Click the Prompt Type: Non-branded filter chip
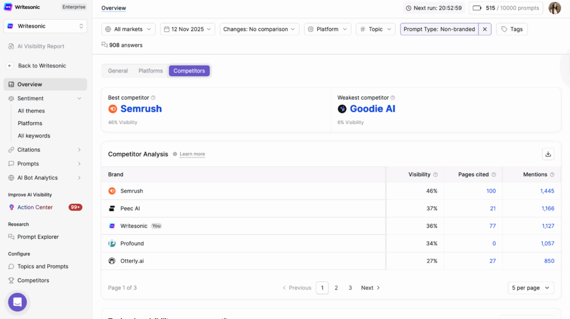 [x=439, y=29]
